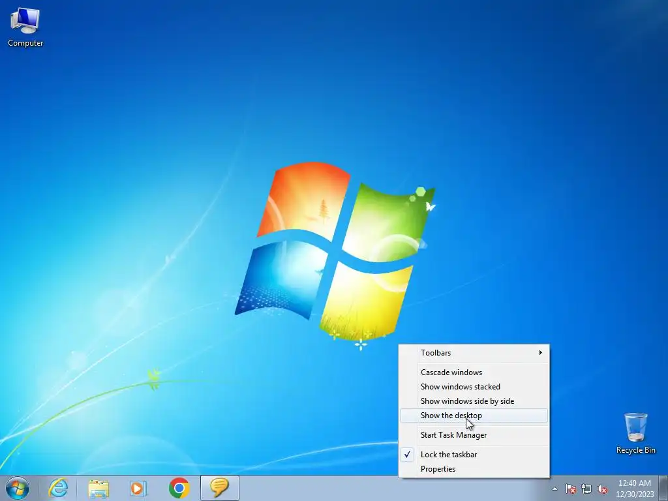Open Windows Explorer from the taskbar

coord(99,488)
